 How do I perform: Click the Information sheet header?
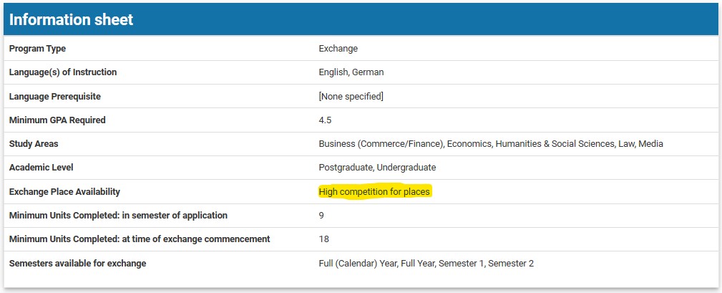[x=72, y=20]
